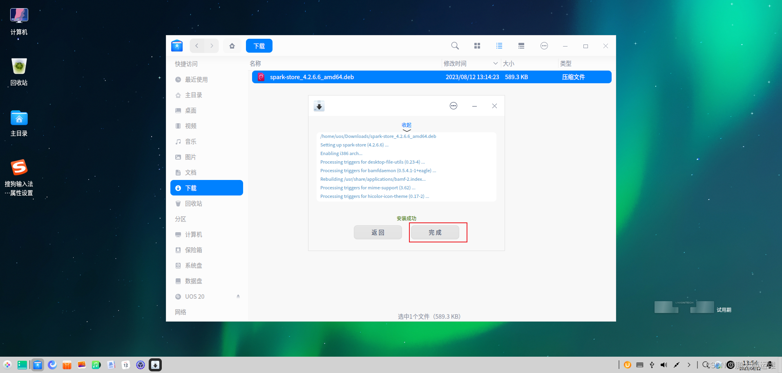Open the 主目录 desktop folder icon

coord(19,123)
